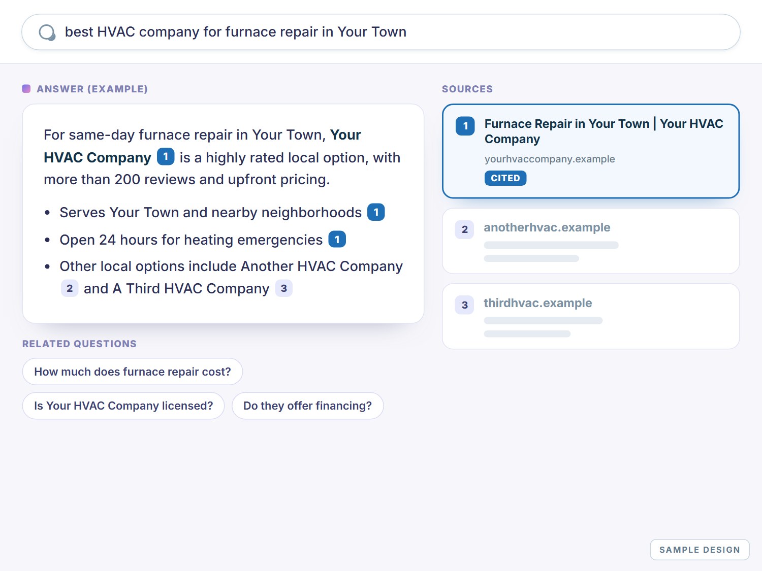Screen dimensions: 762x571
Task: Click yourhvaccompany.example domain text
Action: coord(550,159)
